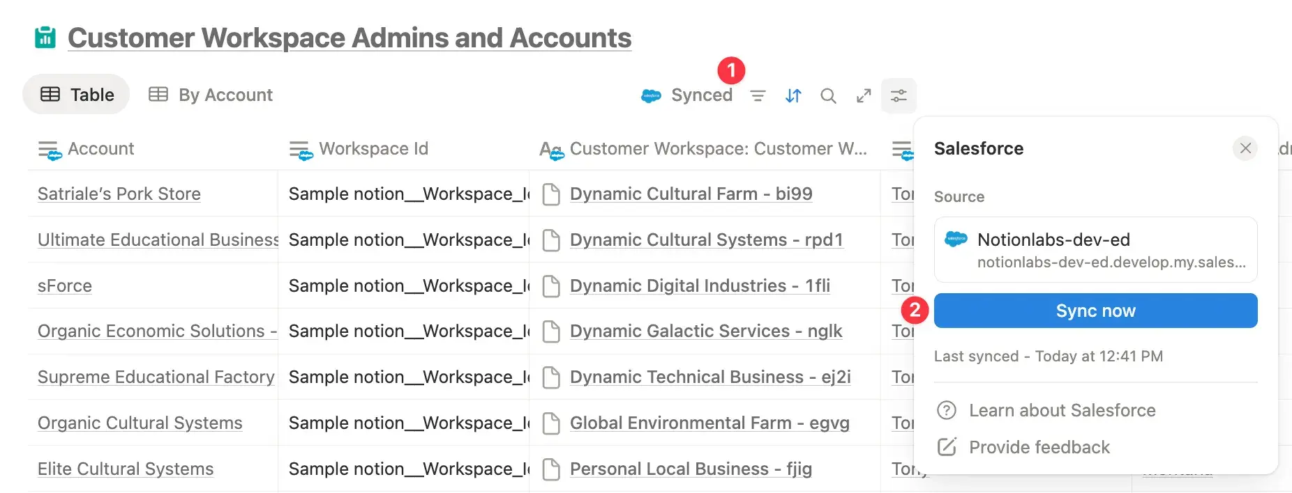Open Dynamic Cultural Farm - bi99 page
Image resolution: width=1292 pixels, height=493 pixels.
click(x=691, y=194)
